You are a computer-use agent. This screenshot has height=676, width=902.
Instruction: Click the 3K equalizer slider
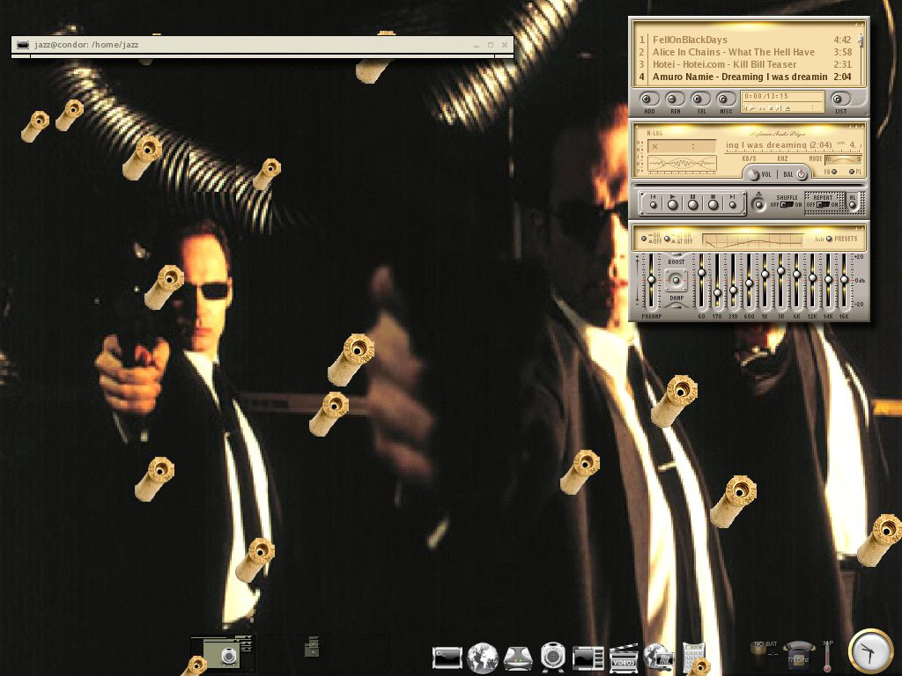tap(780, 280)
